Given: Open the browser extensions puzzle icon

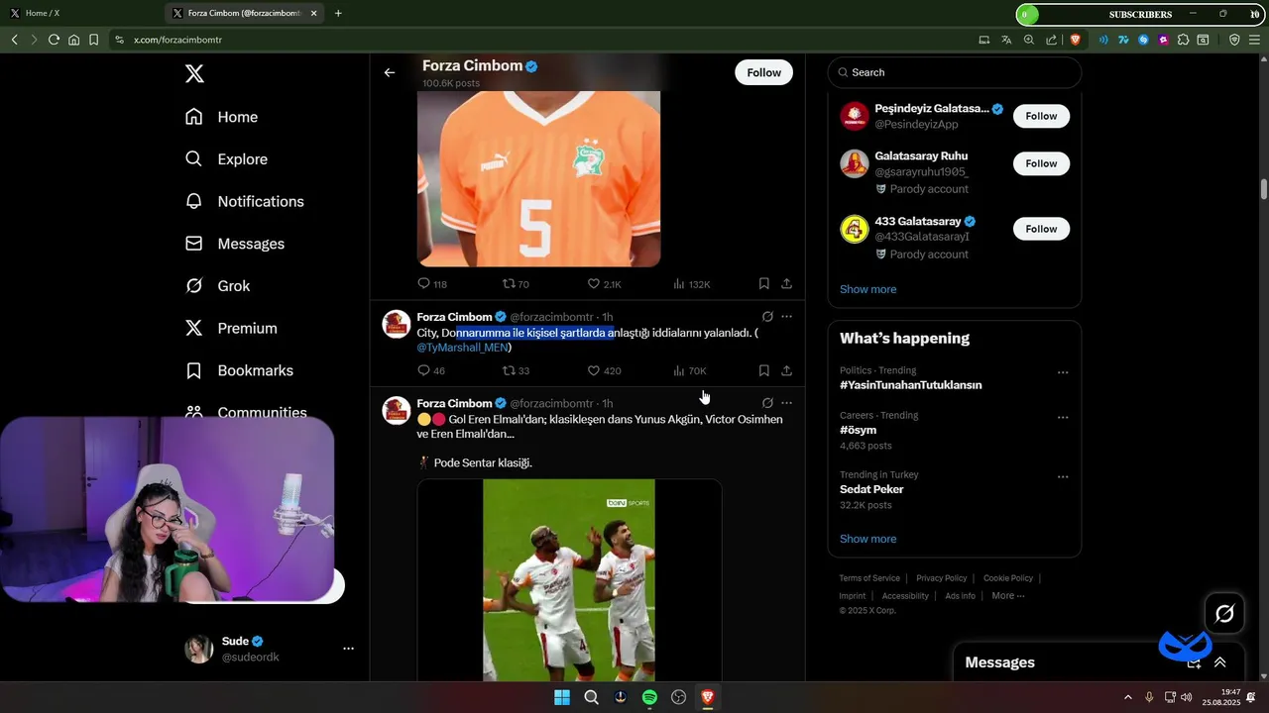Looking at the screenshot, I should click(x=1183, y=40).
